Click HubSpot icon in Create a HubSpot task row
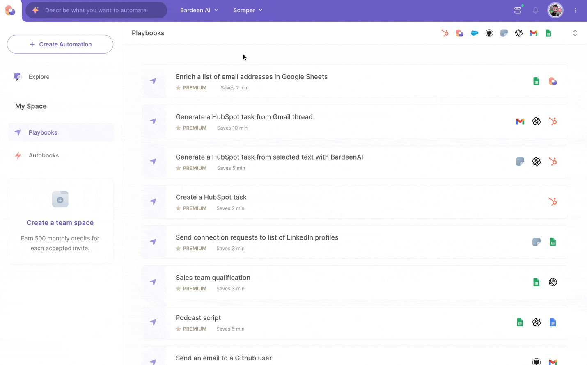587x365 pixels. 553,202
